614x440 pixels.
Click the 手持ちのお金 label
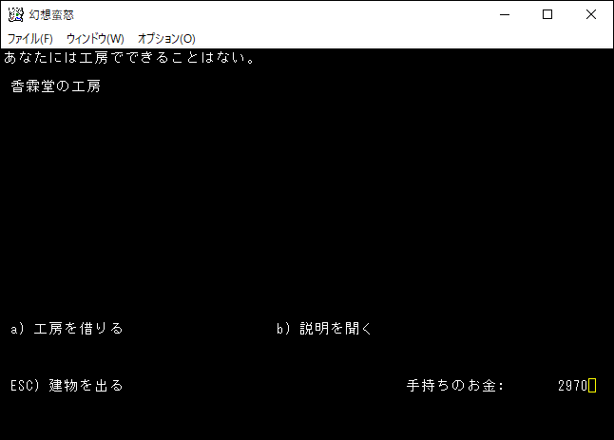[454, 386]
